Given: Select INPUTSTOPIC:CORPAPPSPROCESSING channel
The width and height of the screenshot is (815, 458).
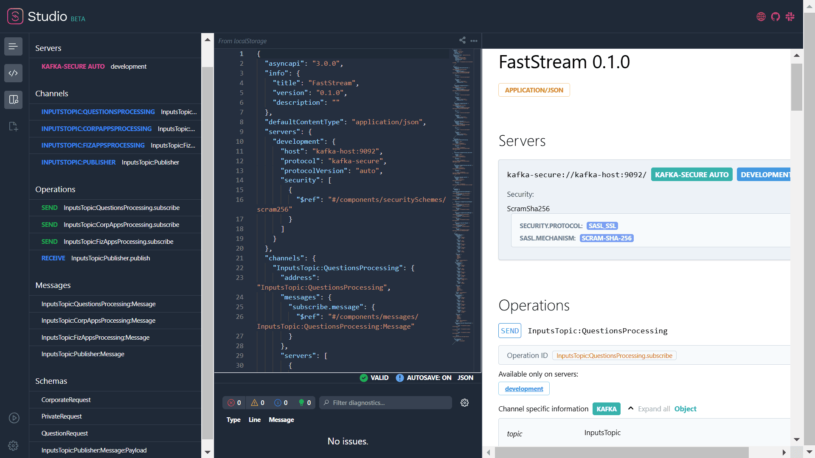Looking at the screenshot, I should coord(115,129).
